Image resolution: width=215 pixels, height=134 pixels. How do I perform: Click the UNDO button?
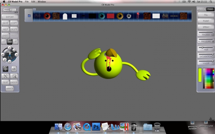pyautogui.click(x=5, y=35)
